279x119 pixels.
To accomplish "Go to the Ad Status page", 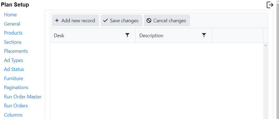I will pos(14,69).
